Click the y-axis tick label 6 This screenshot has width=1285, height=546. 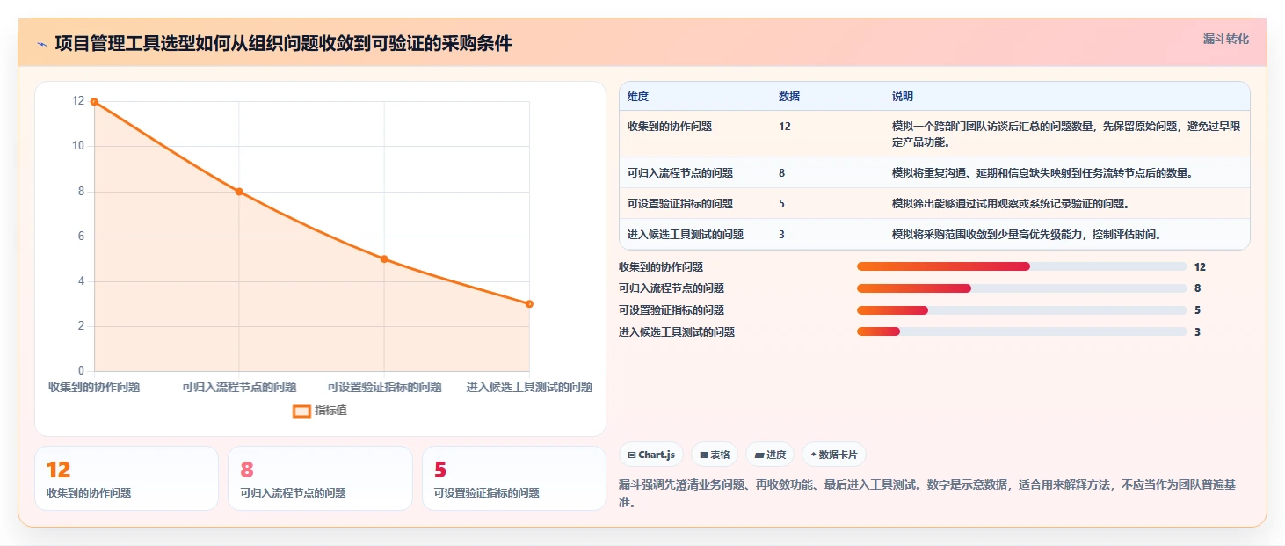click(82, 237)
